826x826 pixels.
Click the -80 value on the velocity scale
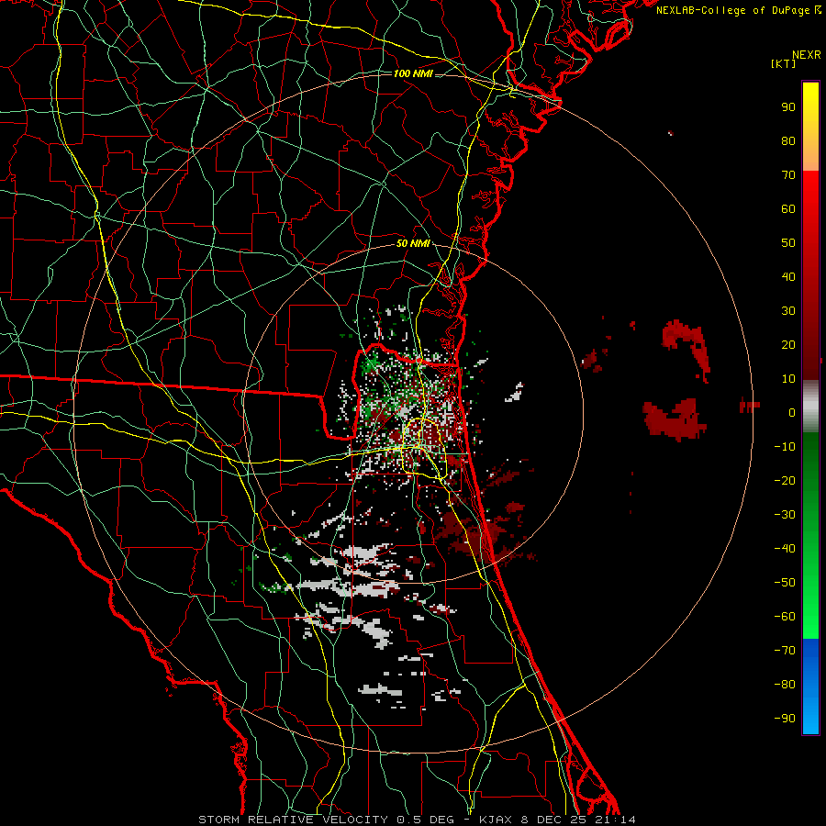coord(785,685)
